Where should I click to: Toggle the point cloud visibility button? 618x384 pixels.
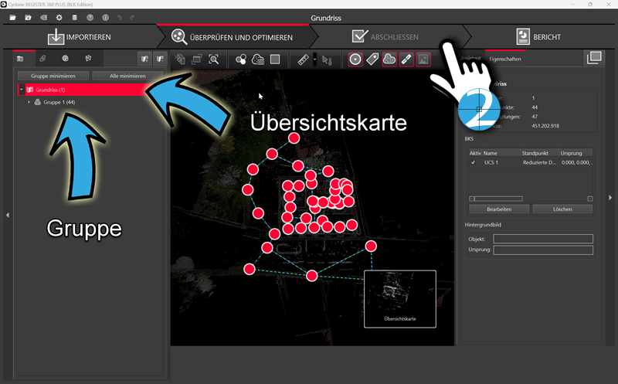(x=389, y=59)
